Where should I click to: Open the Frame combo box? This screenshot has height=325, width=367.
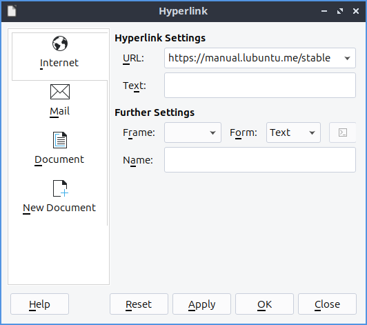click(192, 132)
